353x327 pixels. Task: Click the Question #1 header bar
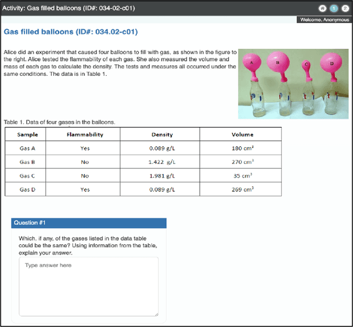coord(89,223)
